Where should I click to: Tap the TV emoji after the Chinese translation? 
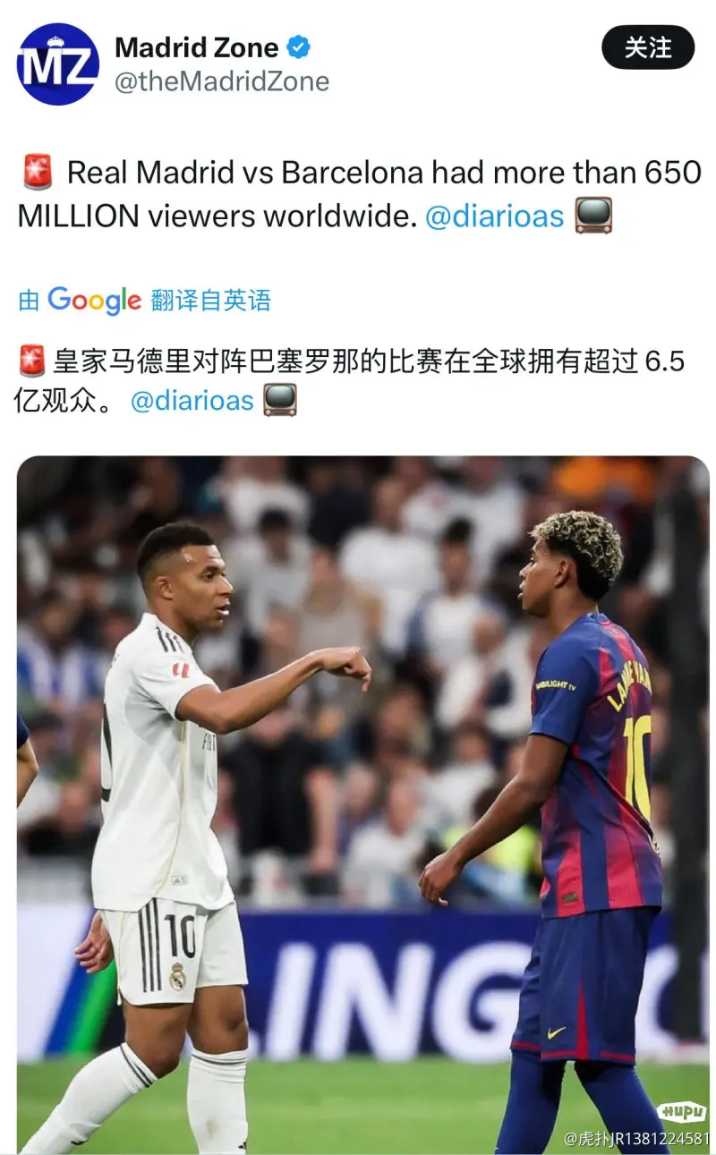280,400
